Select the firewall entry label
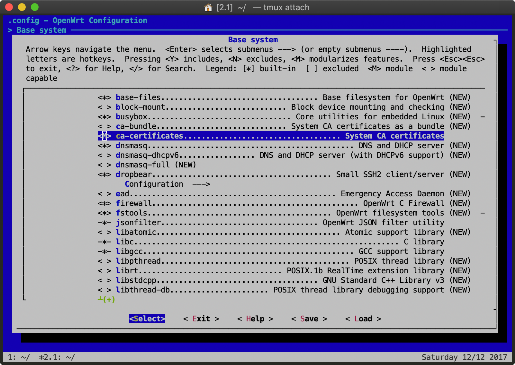This screenshot has width=515, height=365. 134,203
